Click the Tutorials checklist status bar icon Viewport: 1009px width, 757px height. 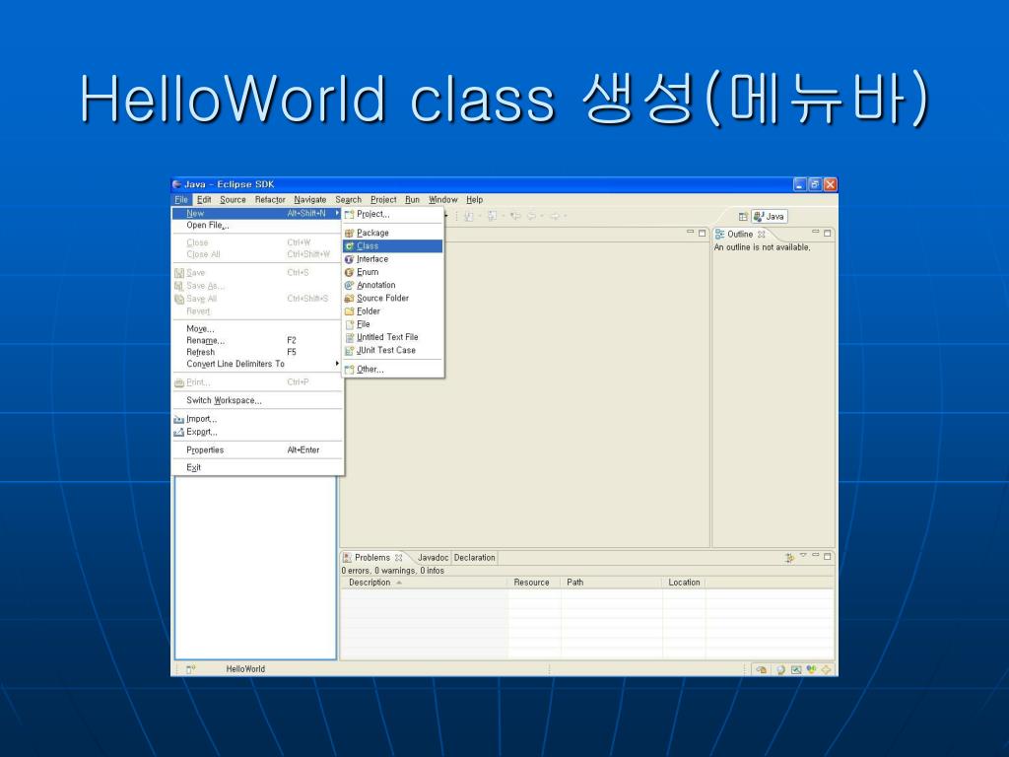(796, 669)
